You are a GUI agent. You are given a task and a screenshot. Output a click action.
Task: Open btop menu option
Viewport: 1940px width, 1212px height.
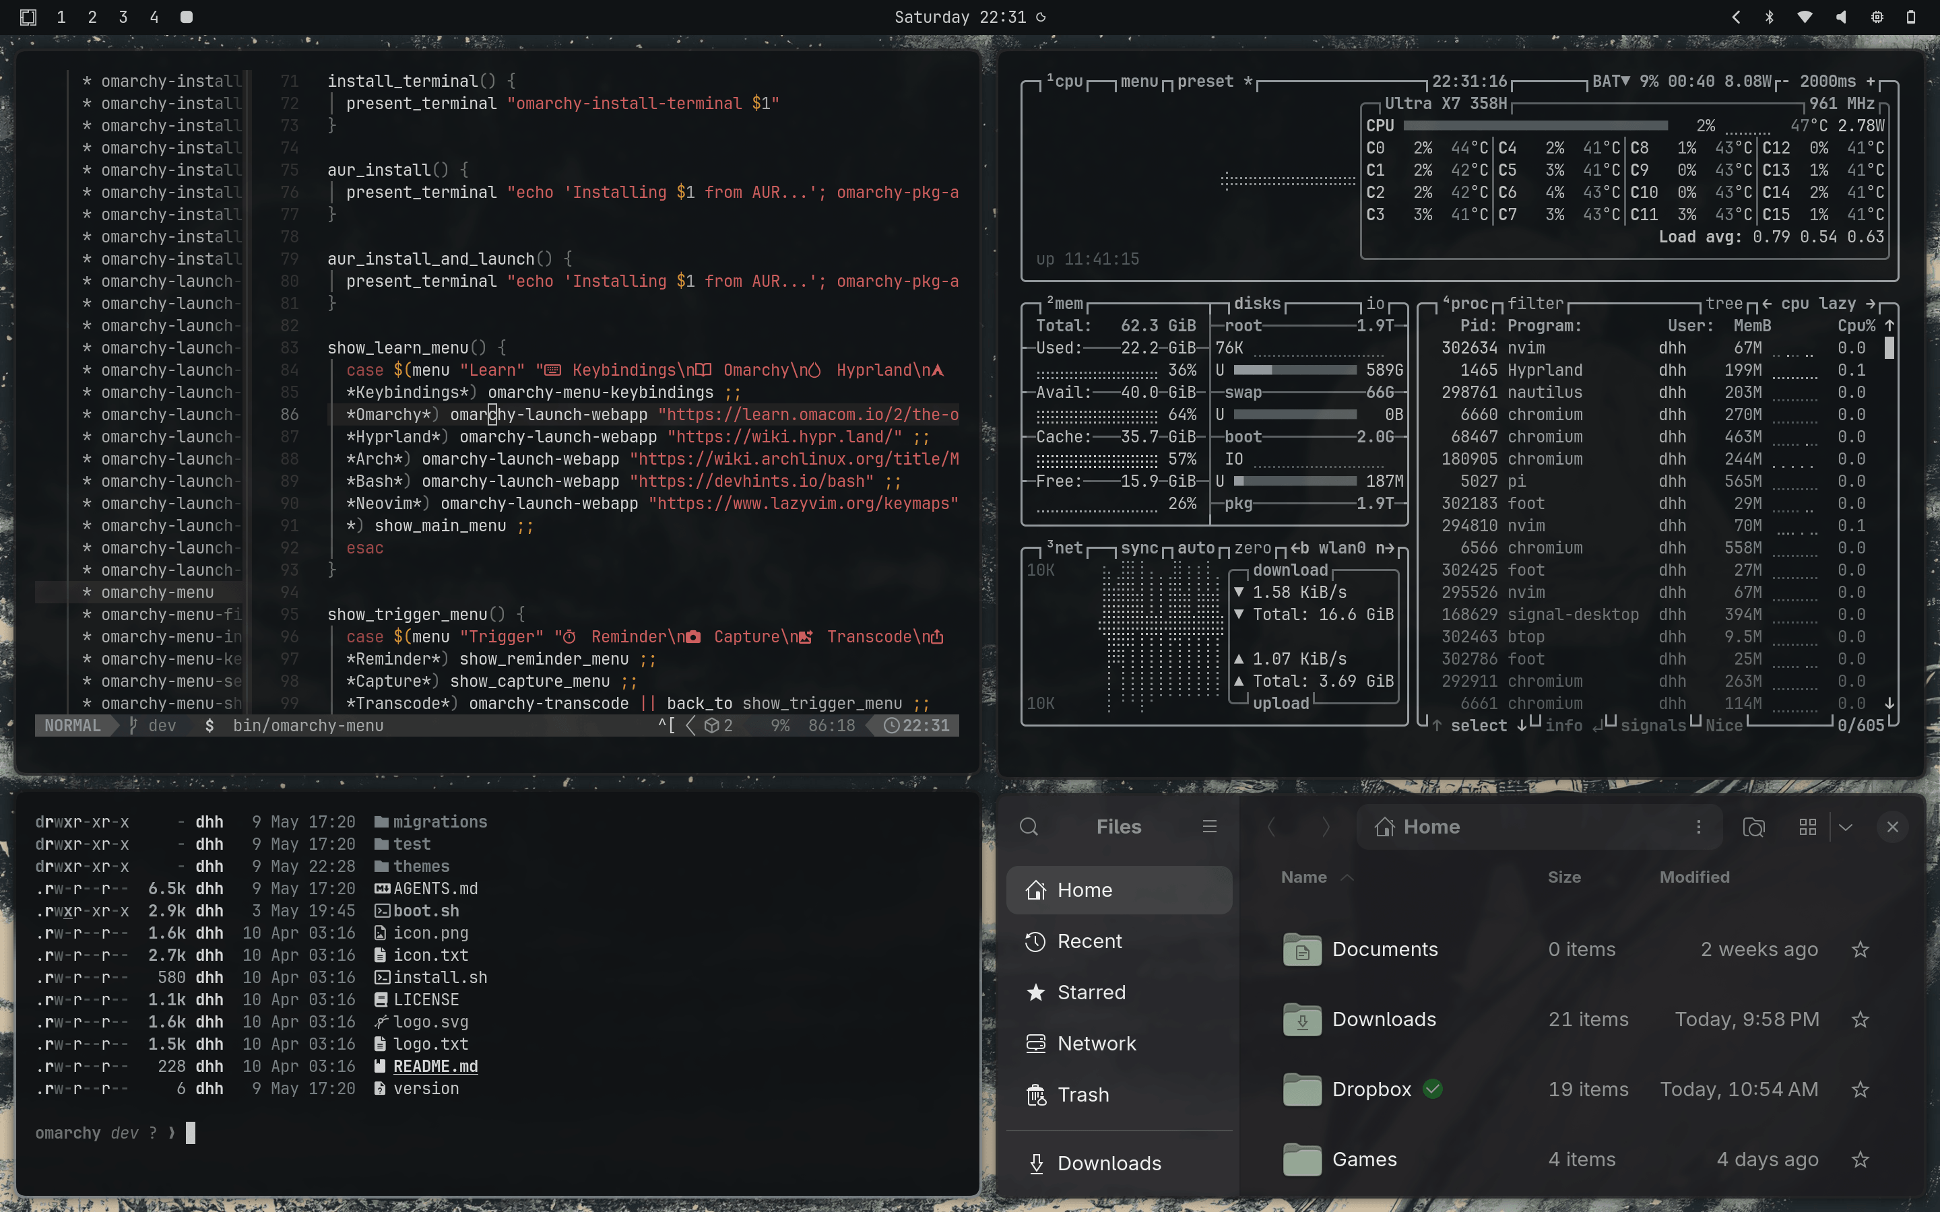[x=1139, y=81]
